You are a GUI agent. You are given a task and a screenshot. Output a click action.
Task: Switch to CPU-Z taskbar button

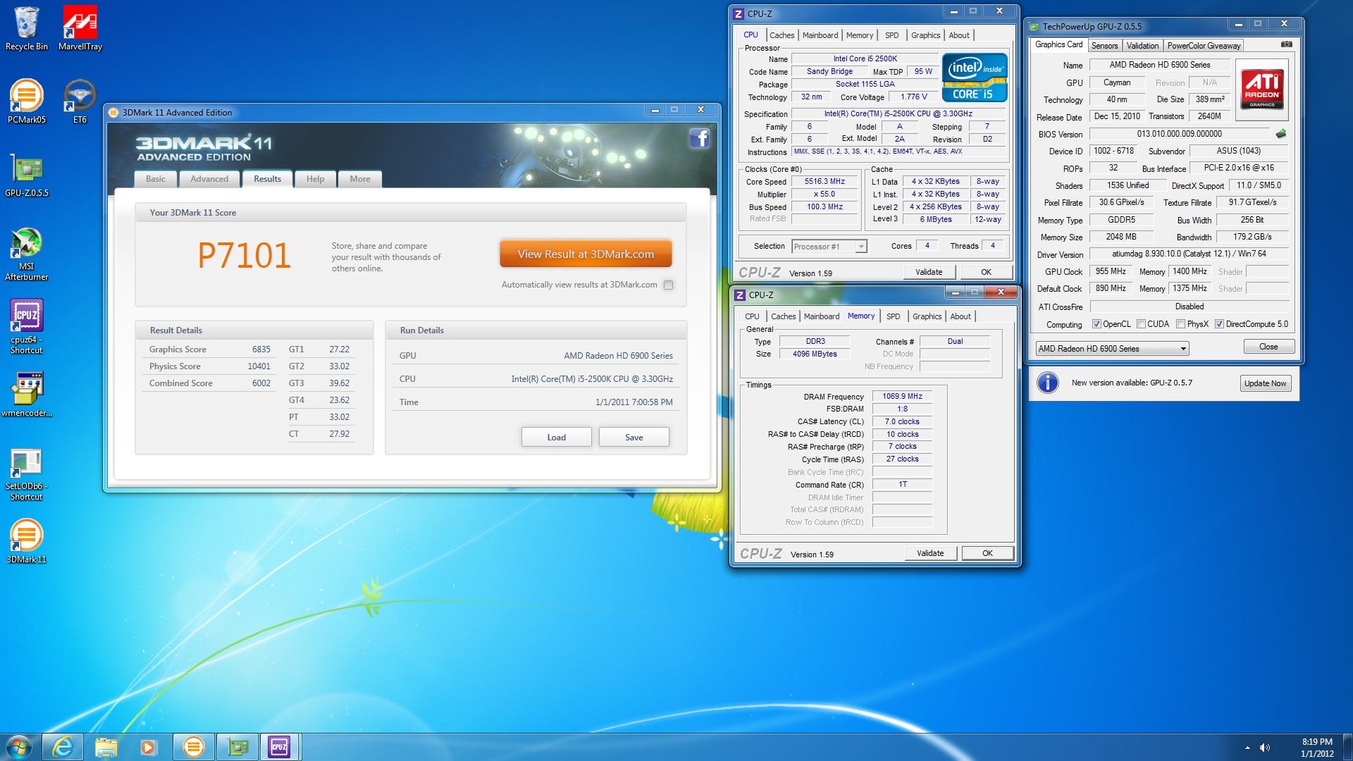click(x=280, y=747)
